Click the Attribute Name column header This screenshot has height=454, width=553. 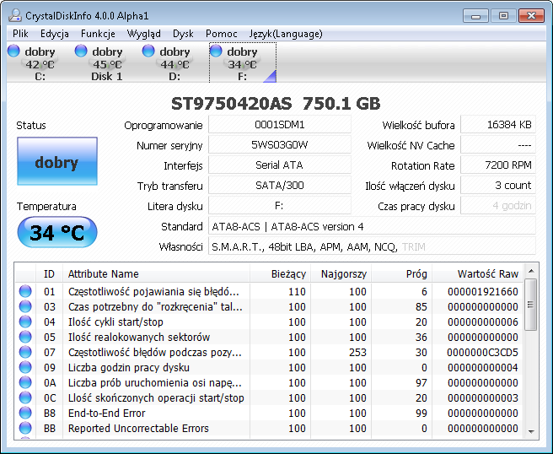156,273
